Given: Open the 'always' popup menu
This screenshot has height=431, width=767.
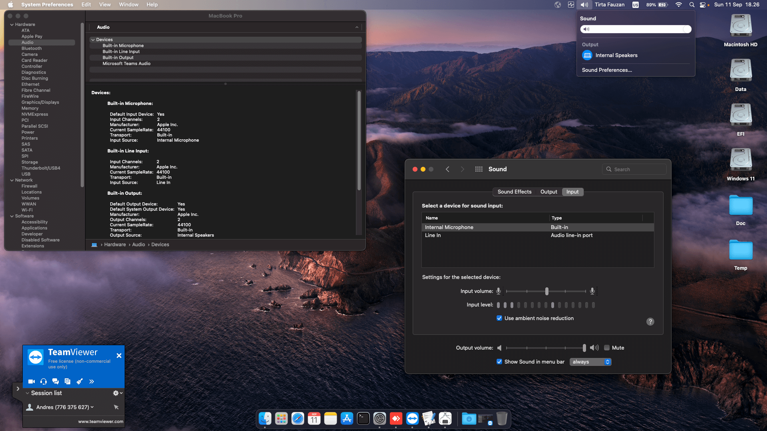Looking at the screenshot, I should pos(590,362).
